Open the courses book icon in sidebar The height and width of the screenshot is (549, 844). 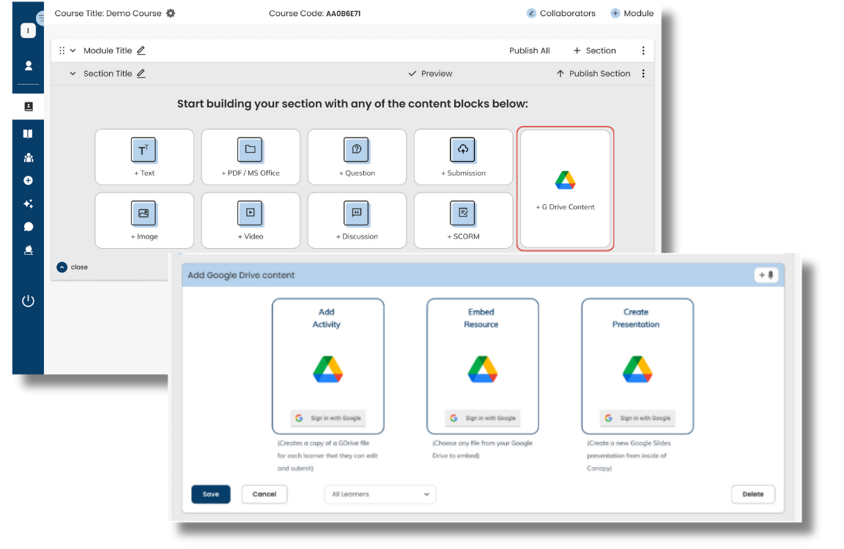28,134
